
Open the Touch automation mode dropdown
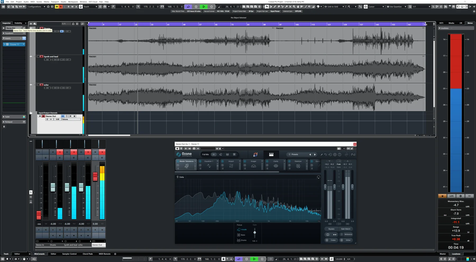(90, 7)
